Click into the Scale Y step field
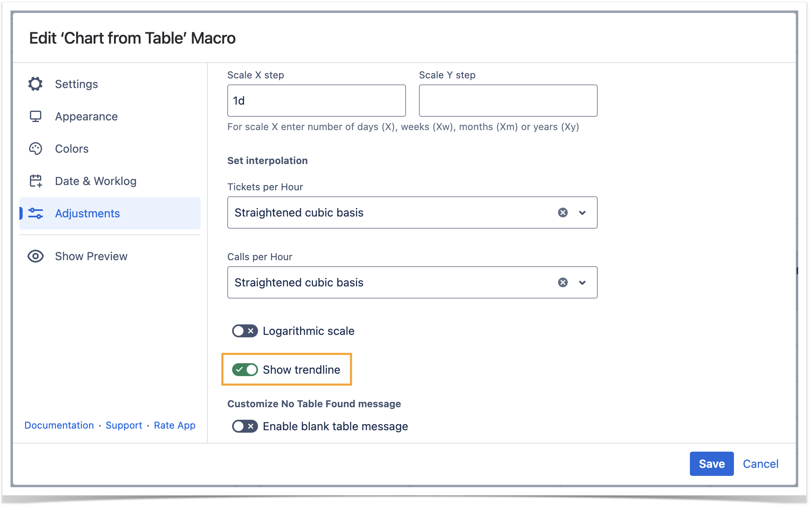The height and width of the screenshot is (507, 812). [508, 101]
